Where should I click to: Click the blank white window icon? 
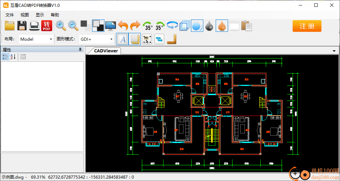[x=234, y=26]
